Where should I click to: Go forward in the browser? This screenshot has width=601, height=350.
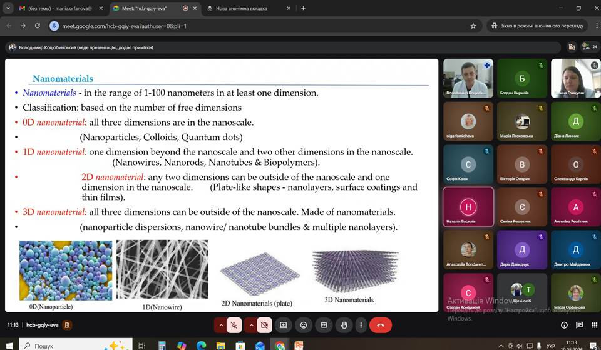click(x=23, y=26)
